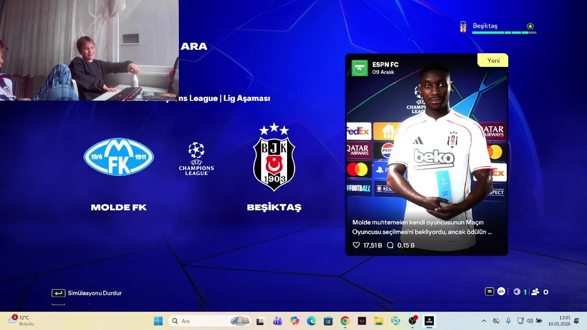The image size is (587, 330).
Task: Click the megaphone notifications icon
Action: pos(517,292)
